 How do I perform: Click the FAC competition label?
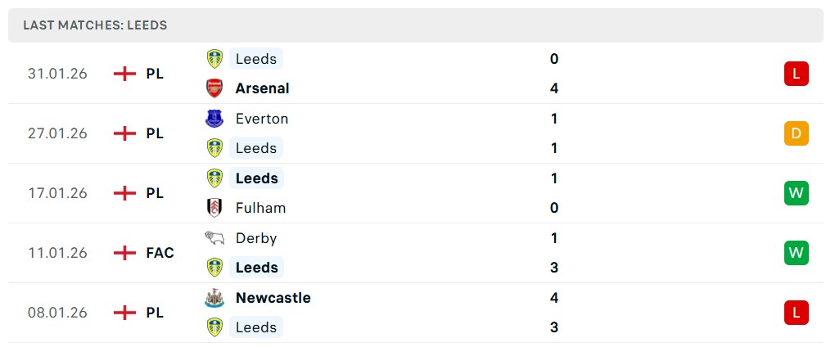click(160, 253)
